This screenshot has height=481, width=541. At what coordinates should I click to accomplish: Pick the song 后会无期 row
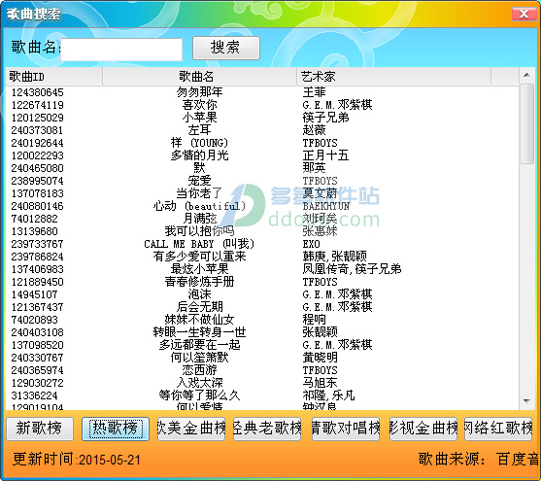coord(262,307)
